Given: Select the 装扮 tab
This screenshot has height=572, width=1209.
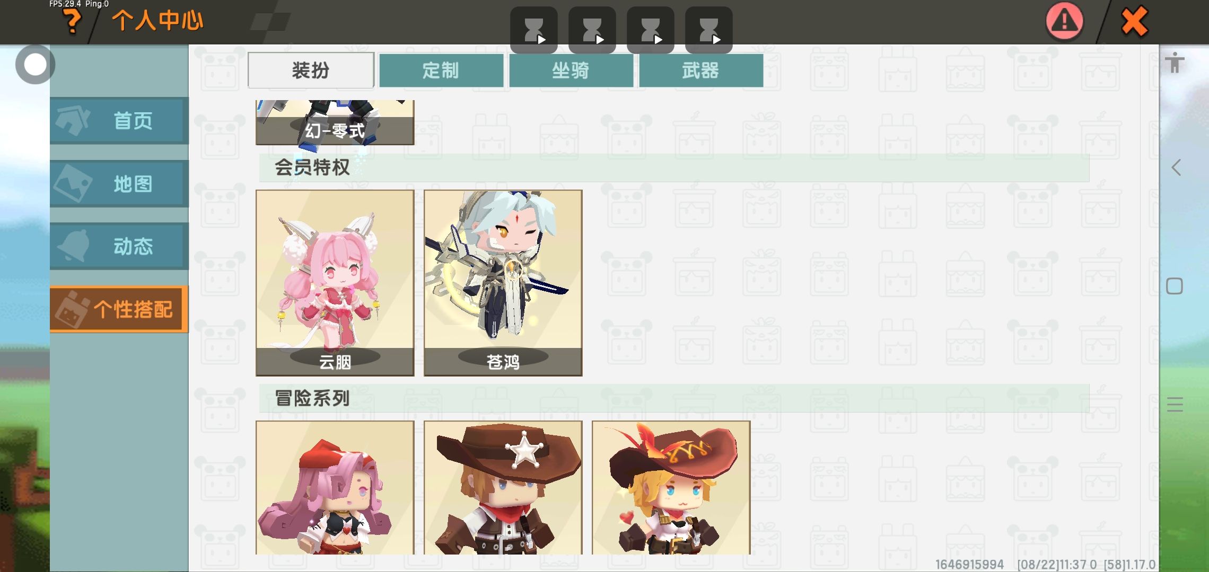Looking at the screenshot, I should click(x=311, y=70).
